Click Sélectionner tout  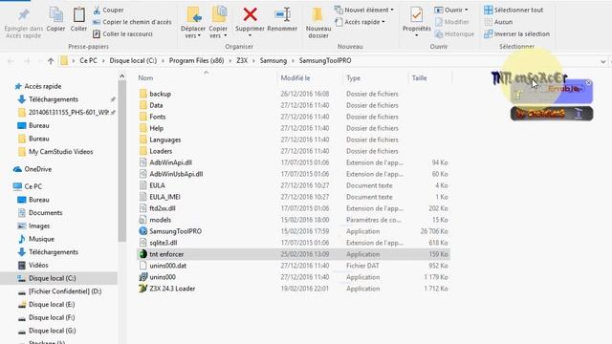click(x=514, y=11)
